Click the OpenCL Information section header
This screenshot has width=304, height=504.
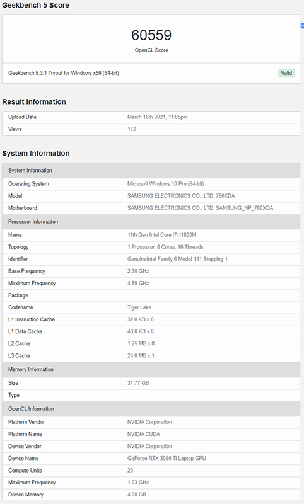tap(151, 409)
